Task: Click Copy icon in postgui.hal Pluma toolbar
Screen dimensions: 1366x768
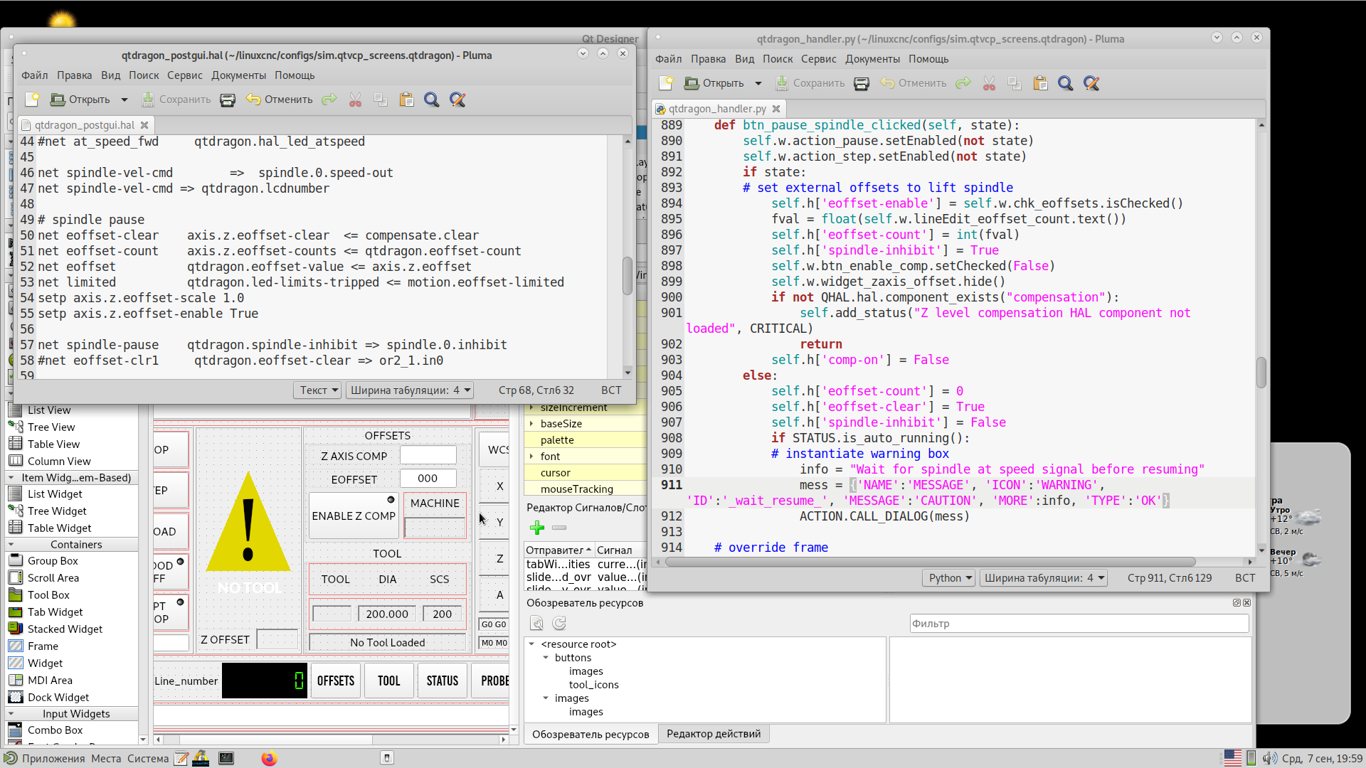Action: [x=381, y=100]
